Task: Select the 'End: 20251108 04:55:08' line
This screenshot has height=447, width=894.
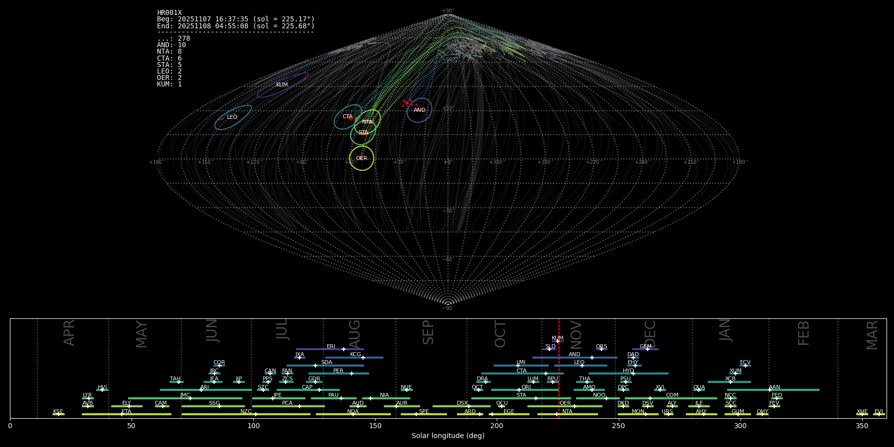Action: [236, 26]
